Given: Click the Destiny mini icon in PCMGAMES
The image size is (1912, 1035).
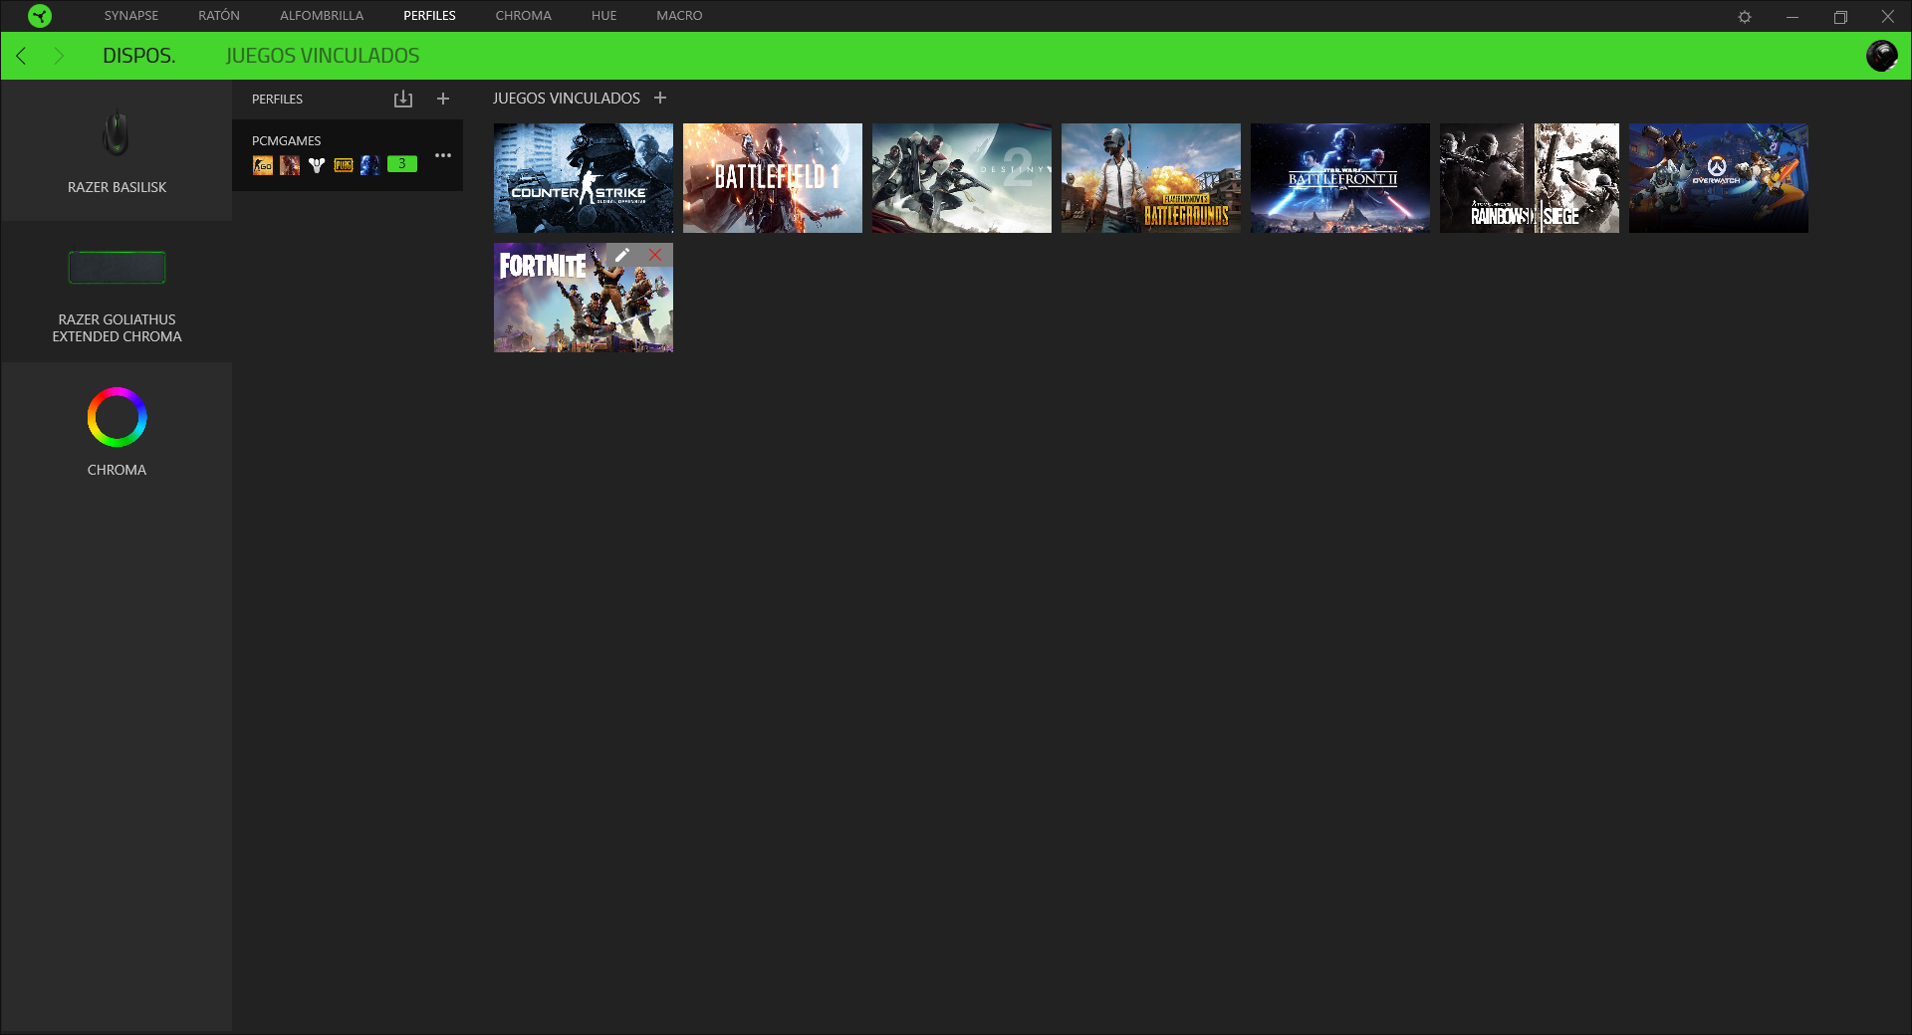Looking at the screenshot, I should click(x=317, y=165).
